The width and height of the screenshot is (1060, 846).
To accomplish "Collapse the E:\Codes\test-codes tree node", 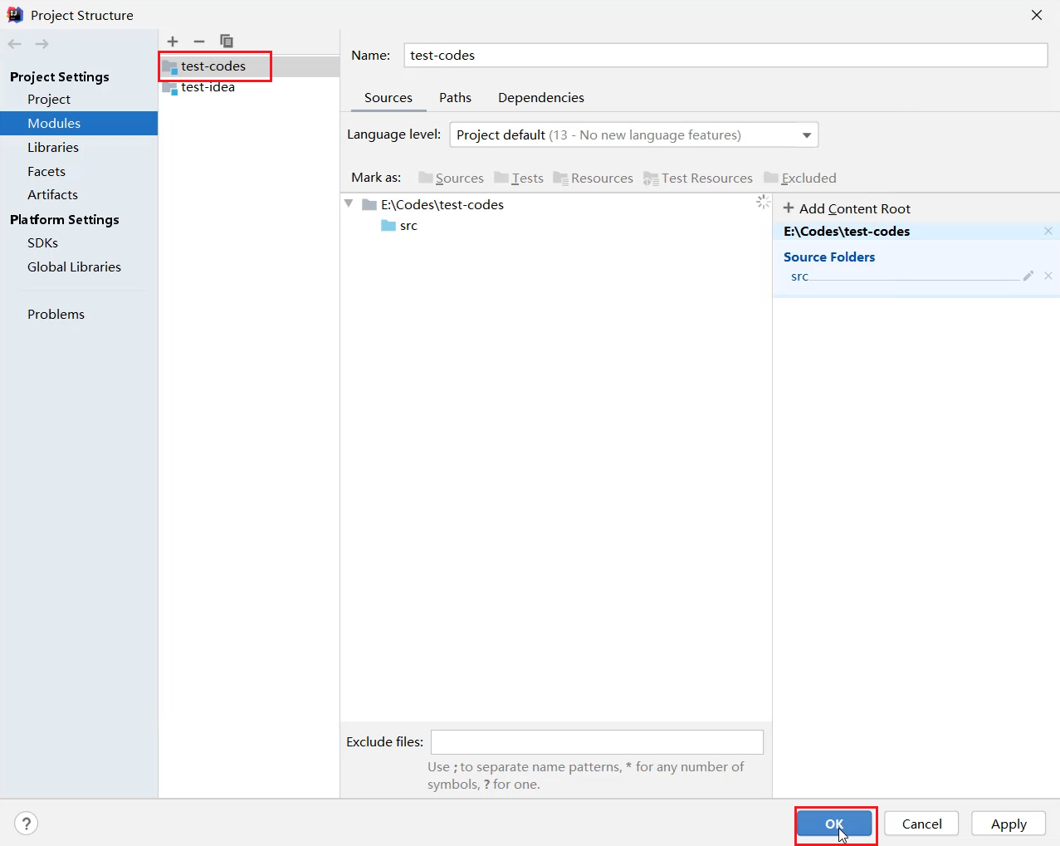I will pyautogui.click(x=349, y=204).
